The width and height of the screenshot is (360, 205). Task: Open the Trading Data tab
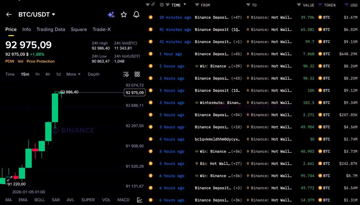[x=51, y=29]
